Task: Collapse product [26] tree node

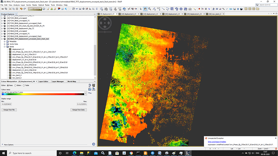Action: tap(2, 39)
